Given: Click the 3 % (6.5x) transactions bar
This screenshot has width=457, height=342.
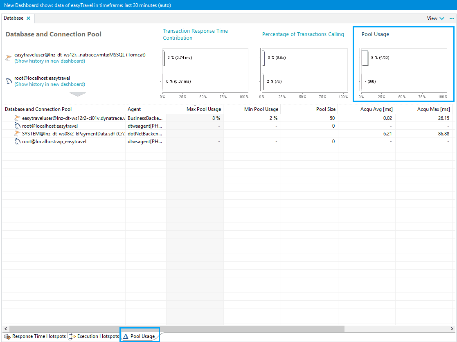Looking at the screenshot, I should pos(263,58).
